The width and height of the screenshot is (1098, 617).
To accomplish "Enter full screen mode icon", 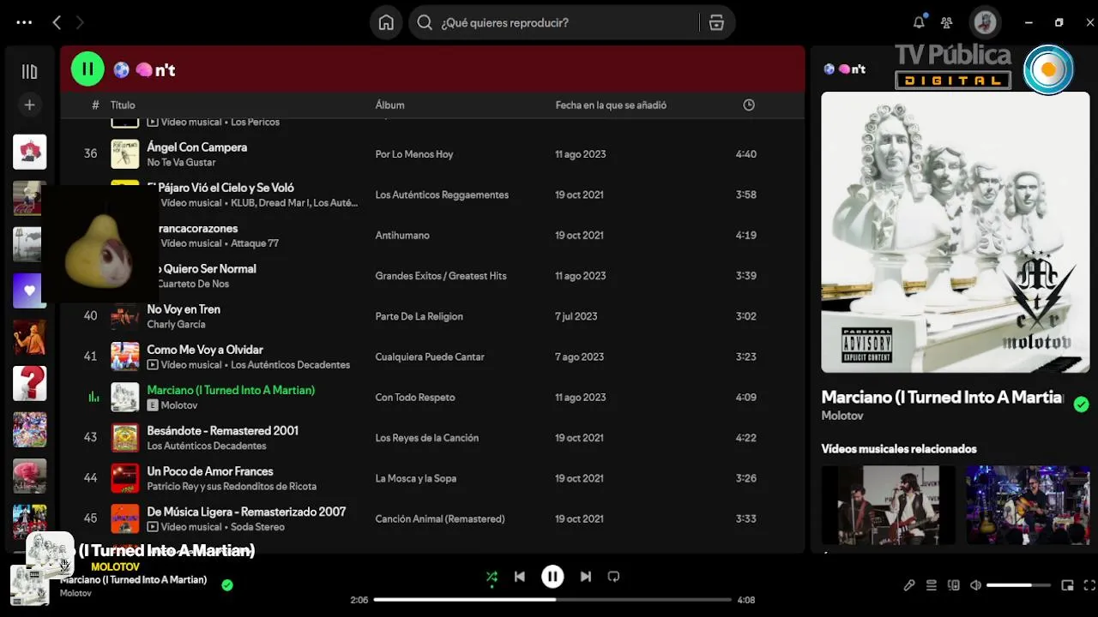I will click(x=1089, y=585).
